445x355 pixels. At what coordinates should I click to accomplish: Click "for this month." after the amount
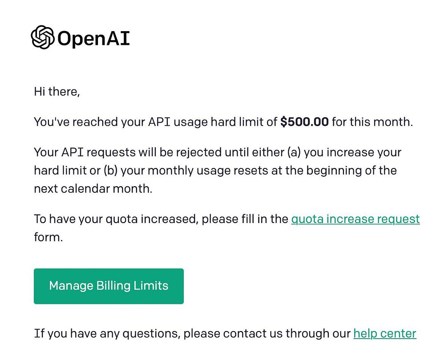click(x=372, y=122)
